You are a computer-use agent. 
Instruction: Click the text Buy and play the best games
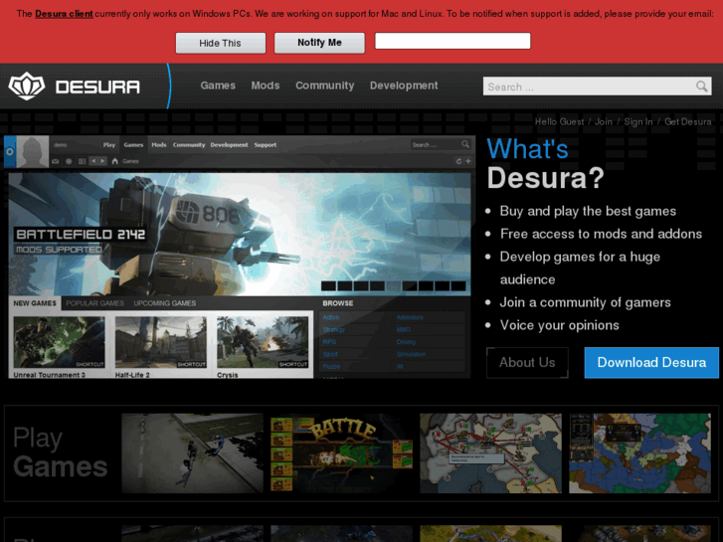pyautogui.click(x=588, y=211)
